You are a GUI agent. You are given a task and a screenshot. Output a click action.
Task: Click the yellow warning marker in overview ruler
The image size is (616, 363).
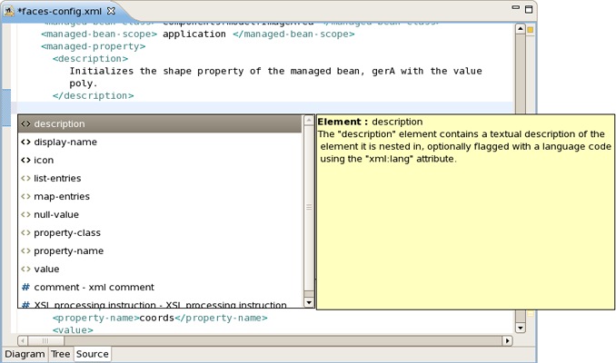[x=531, y=30]
